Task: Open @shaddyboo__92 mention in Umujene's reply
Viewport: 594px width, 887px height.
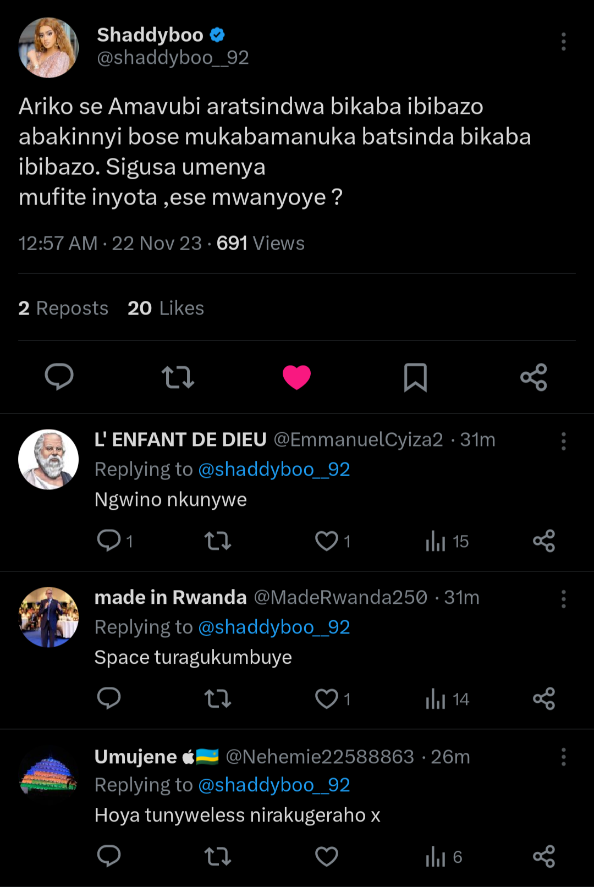Action: point(274,785)
